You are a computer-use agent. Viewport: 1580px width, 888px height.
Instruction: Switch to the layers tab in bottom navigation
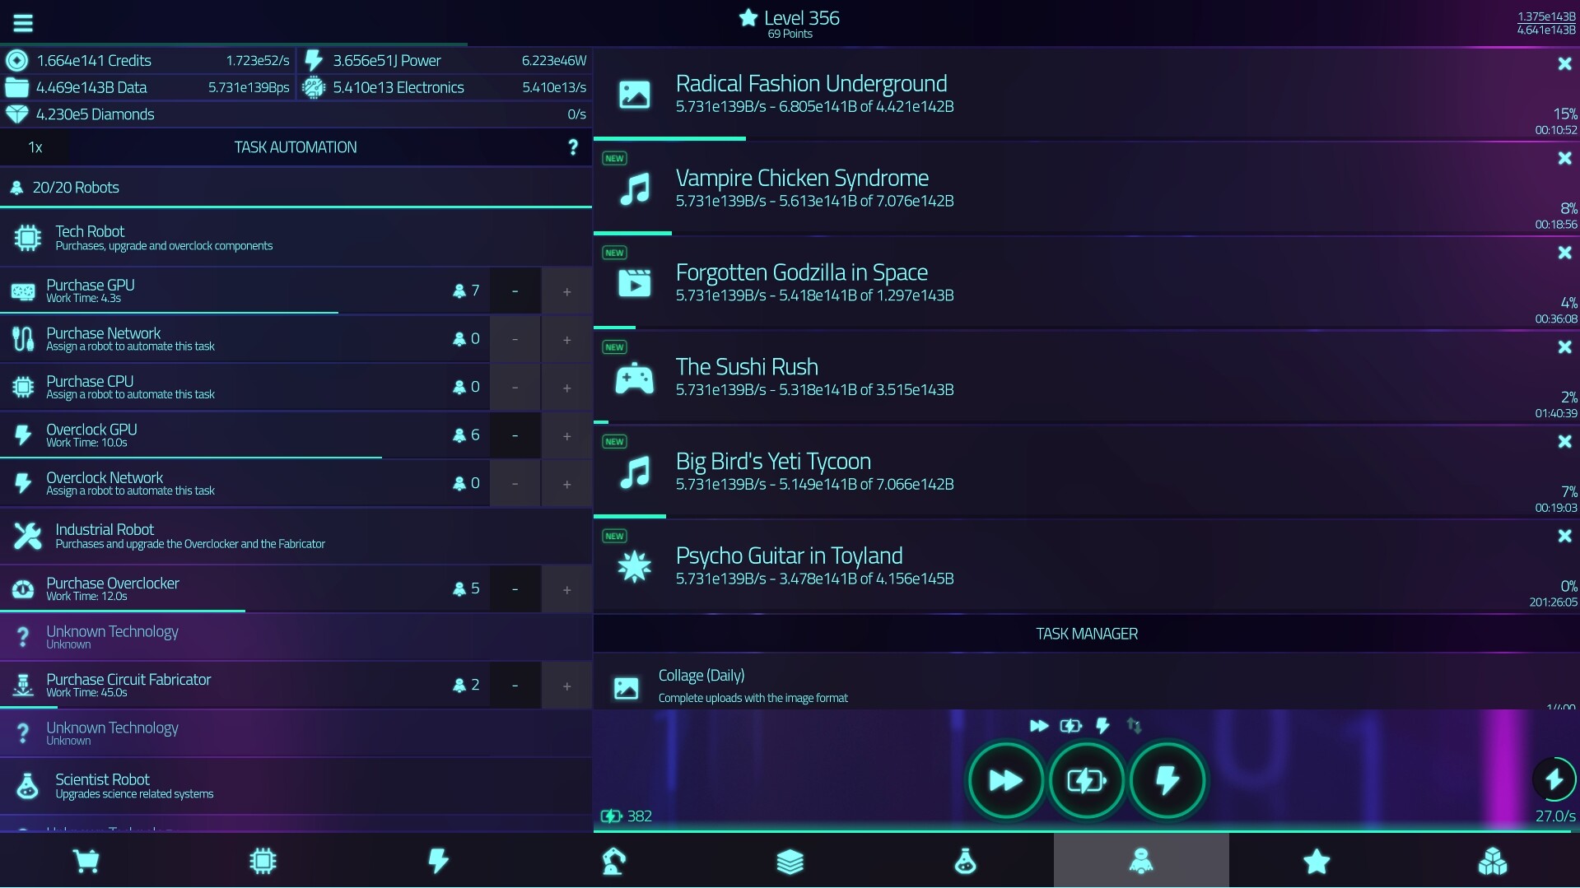pyautogui.click(x=789, y=861)
